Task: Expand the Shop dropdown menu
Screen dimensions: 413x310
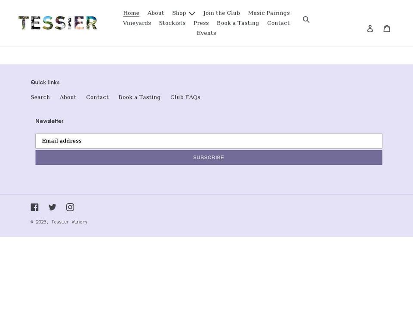Action: coord(184,13)
